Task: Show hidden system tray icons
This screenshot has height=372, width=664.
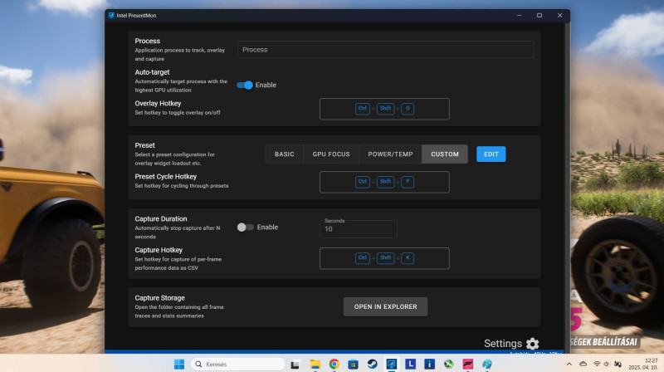Action: 569,364
